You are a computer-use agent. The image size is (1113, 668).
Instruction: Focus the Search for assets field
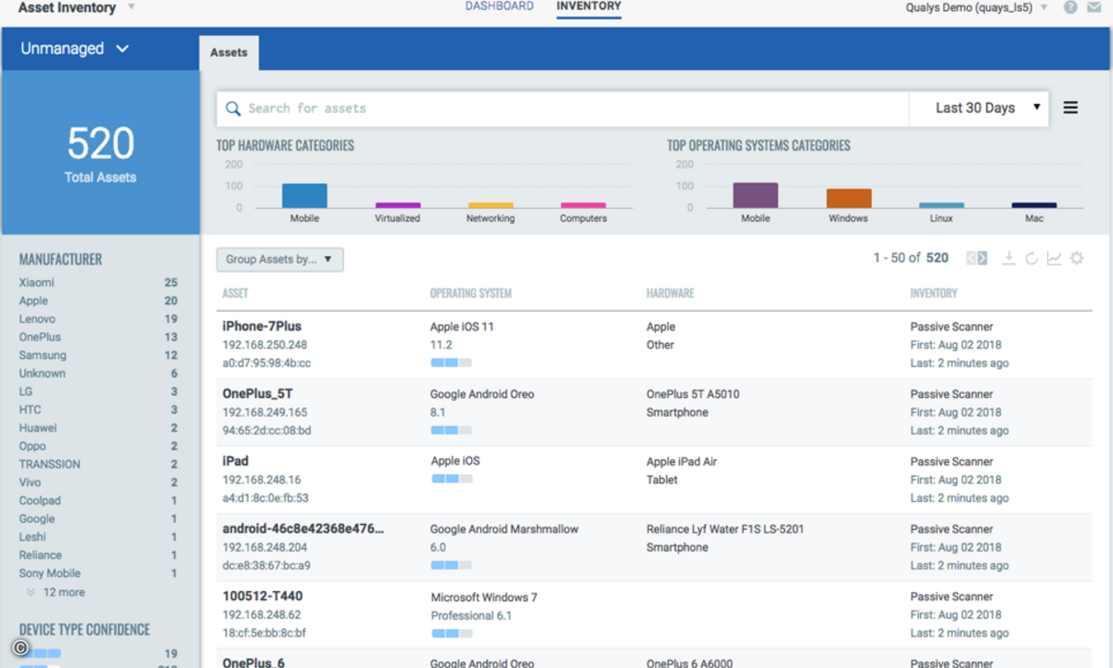pos(563,109)
